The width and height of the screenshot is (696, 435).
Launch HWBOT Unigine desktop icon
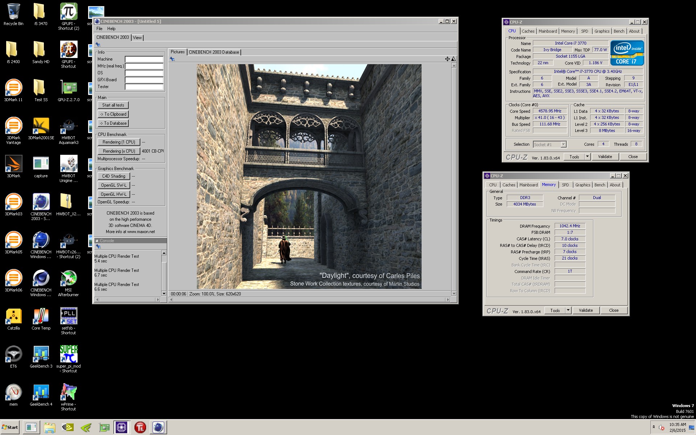pyautogui.click(x=69, y=169)
